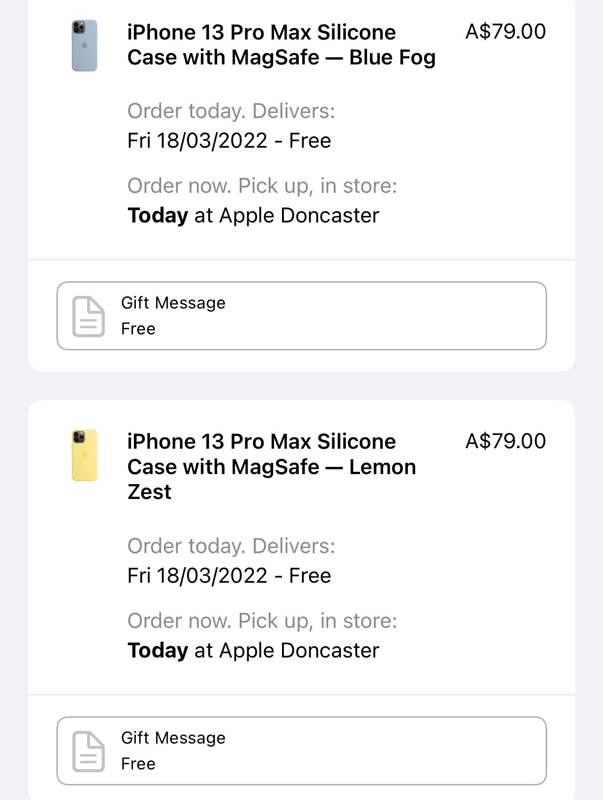The height and width of the screenshot is (800, 603).
Task: Click the Free label in Lemon Zest's Gift Message box
Action: (138, 764)
